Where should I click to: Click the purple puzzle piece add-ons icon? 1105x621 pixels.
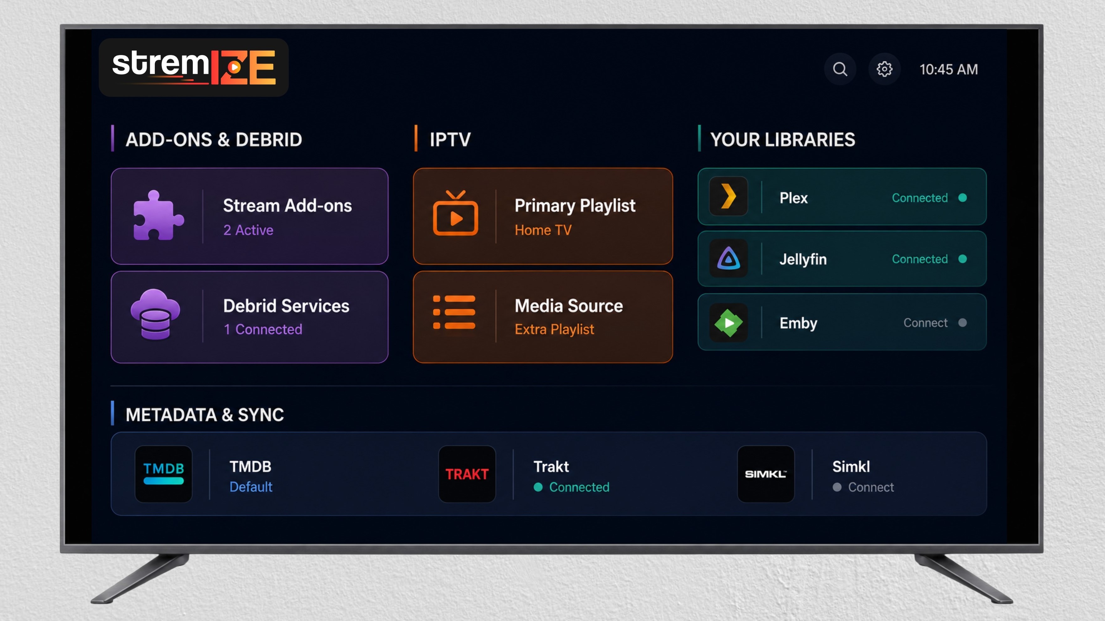pos(158,215)
